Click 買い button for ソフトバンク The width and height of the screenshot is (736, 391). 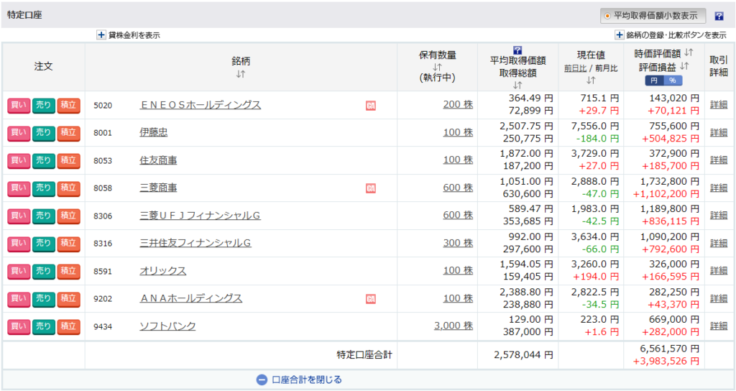[x=19, y=326]
